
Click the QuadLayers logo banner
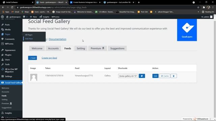point(187,30)
